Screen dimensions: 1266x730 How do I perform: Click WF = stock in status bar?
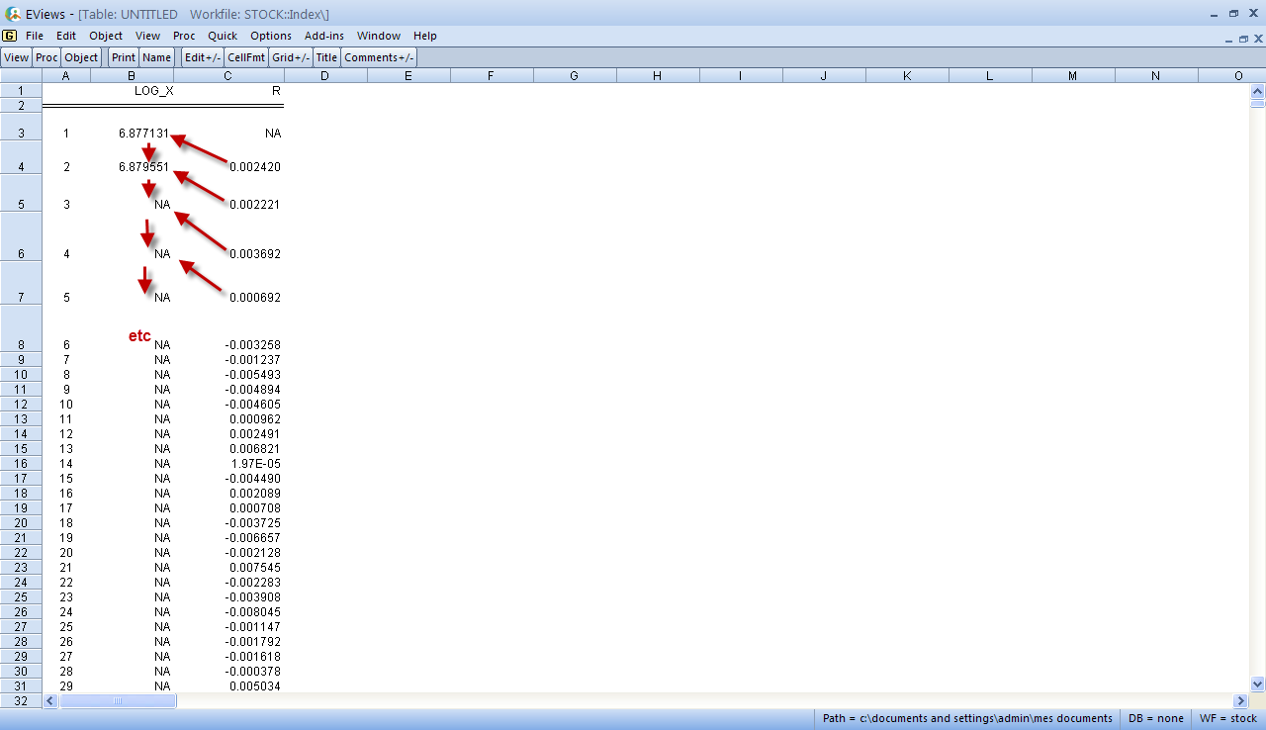point(1227,719)
